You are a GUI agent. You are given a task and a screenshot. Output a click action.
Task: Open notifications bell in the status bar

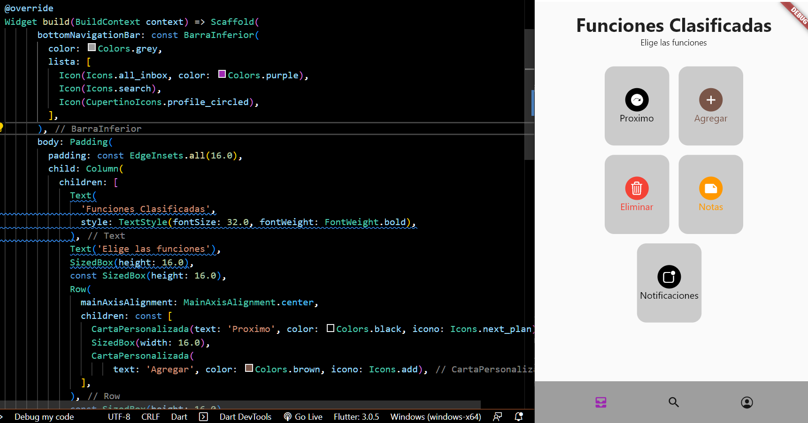point(518,416)
